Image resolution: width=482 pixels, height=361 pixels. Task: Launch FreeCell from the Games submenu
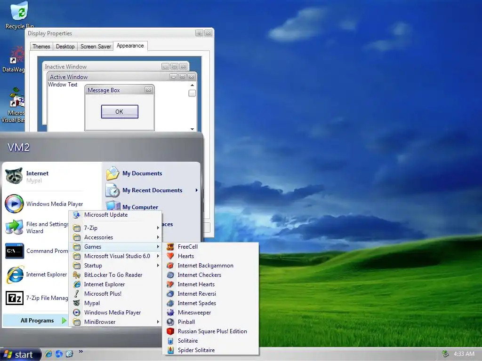click(211, 246)
